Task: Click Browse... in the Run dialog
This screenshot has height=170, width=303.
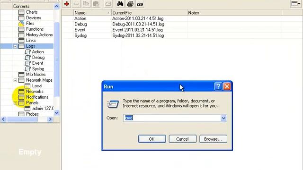Action: point(213,139)
